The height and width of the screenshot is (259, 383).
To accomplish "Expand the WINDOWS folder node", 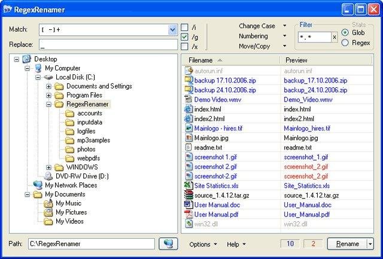I will coord(49,167).
